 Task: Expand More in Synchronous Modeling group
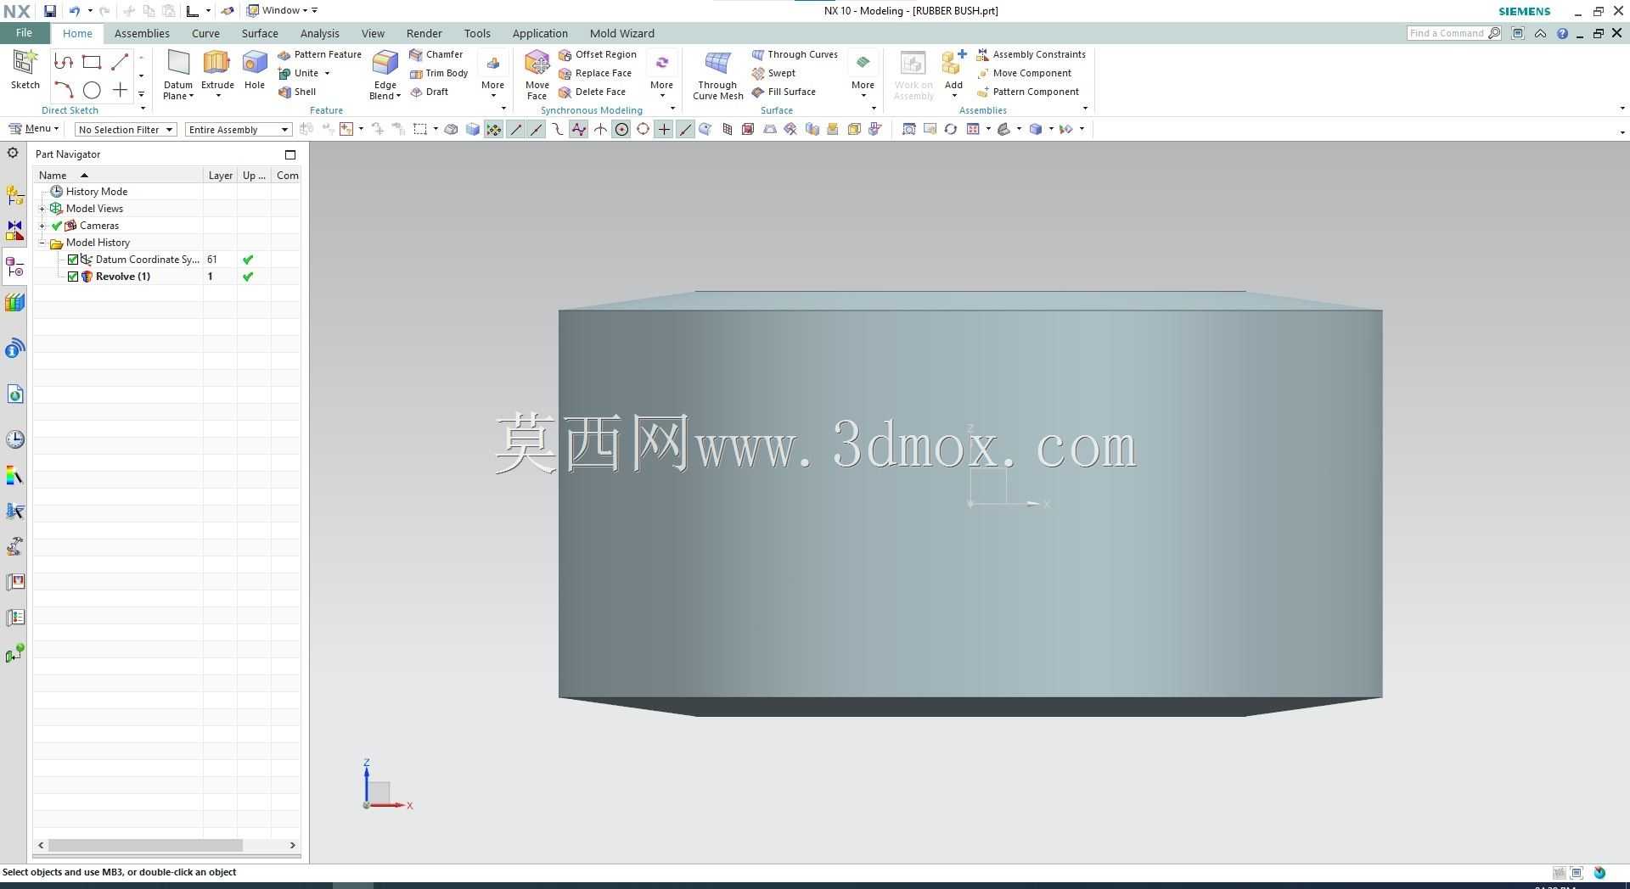coord(661,75)
